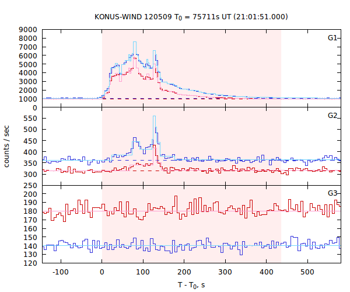Click the x-axis tick label 300
Image resolution: width=350 pixels, height=292 pixels.
[x=225, y=272]
